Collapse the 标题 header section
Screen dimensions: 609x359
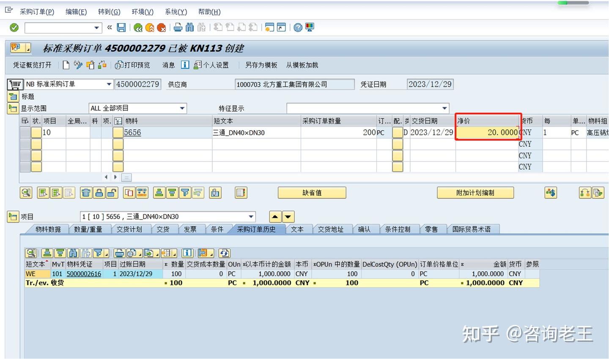(13, 96)
